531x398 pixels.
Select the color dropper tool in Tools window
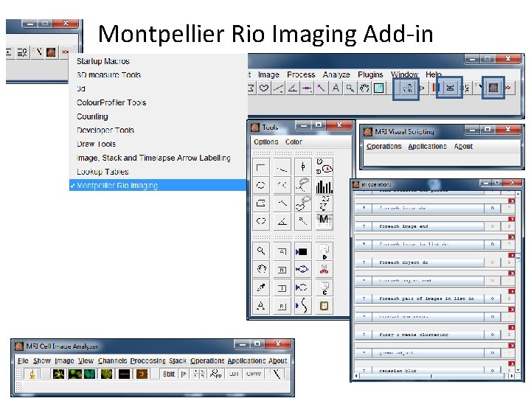pos(261,287)
